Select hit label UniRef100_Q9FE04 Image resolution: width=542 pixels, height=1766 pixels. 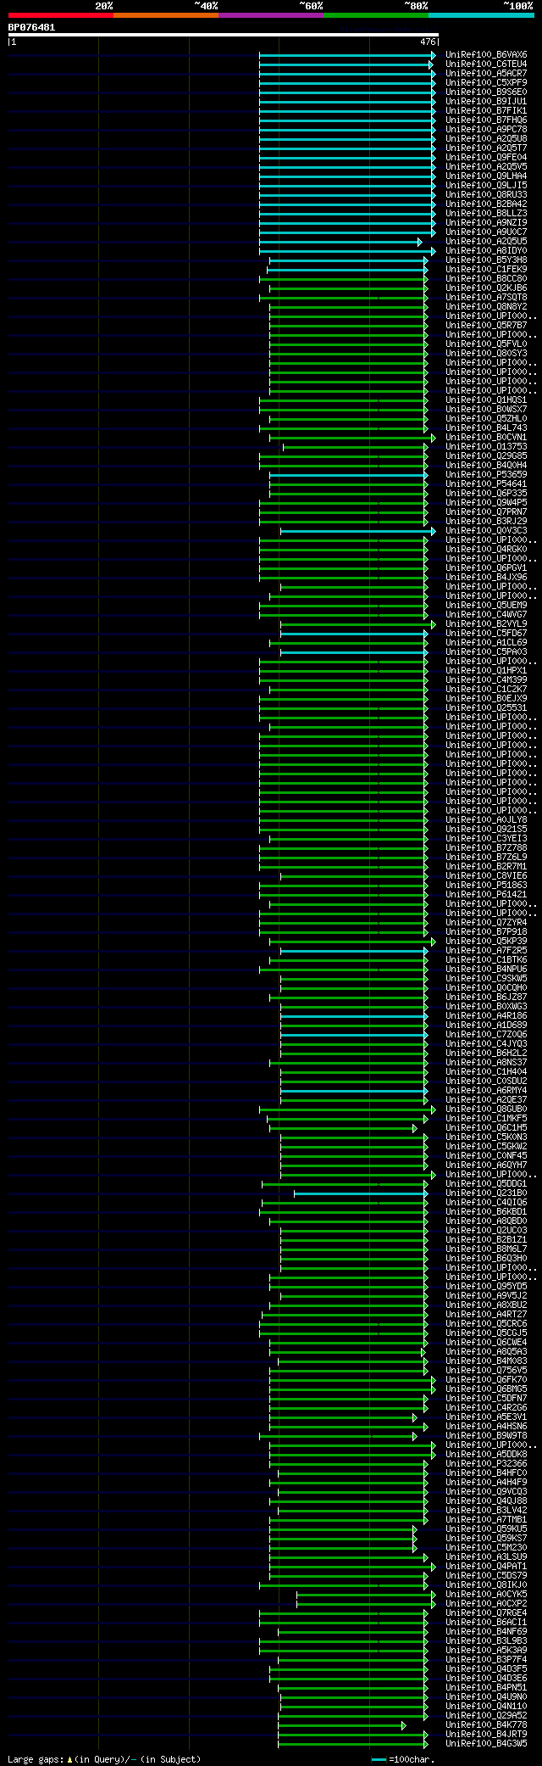click(486, 158)
